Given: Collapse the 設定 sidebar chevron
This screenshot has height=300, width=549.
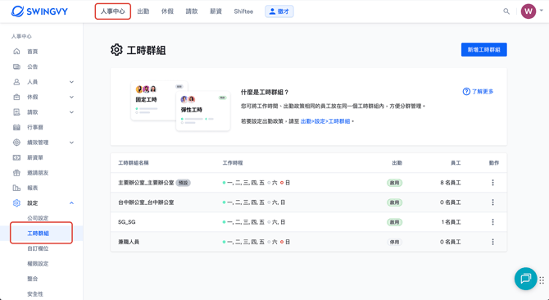Looking at the screenshot, I should pyautogui.click(x=71, y=203).
